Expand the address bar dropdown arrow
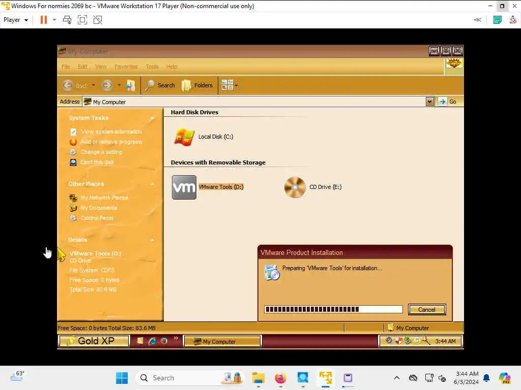521x390 pixels. 429,102
